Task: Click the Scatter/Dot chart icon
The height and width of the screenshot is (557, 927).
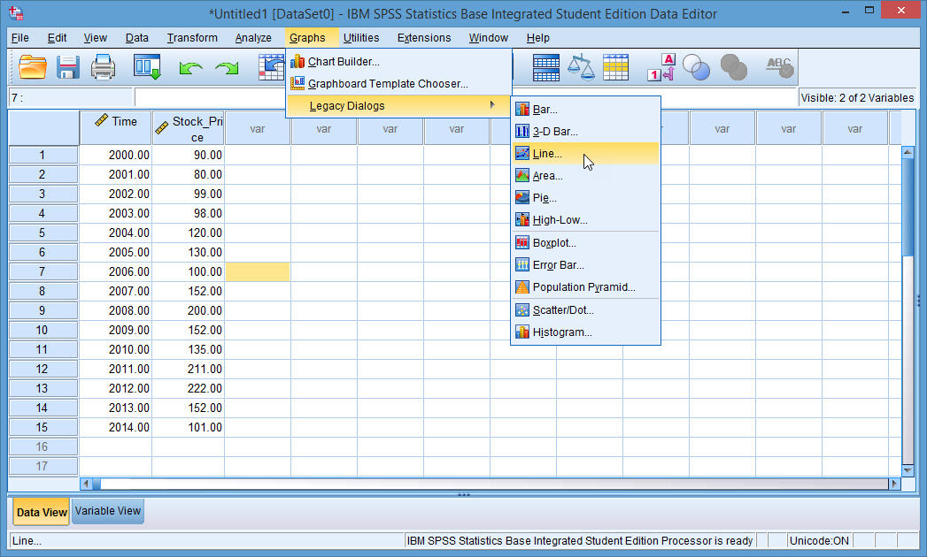Action: (522, 309)
